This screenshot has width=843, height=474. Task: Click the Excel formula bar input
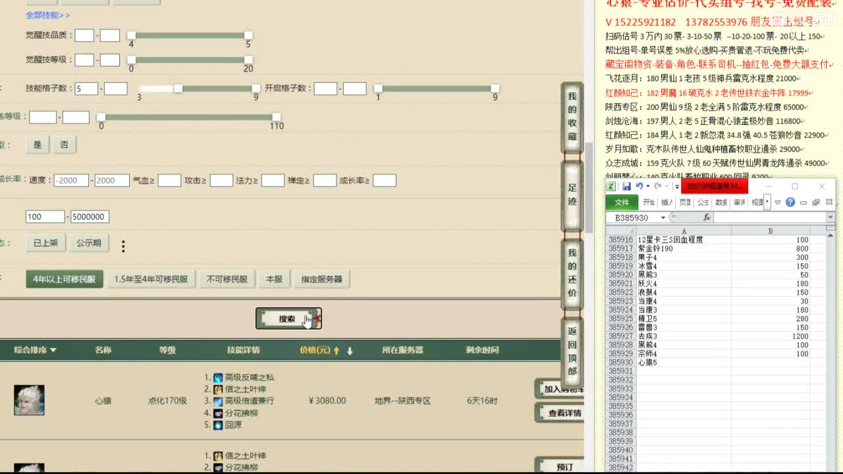pos(769,217)
